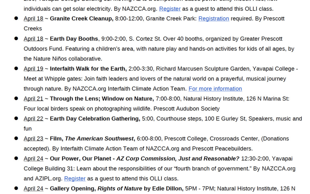
Task: Click Through the Lens; Window on Nature title
Action: point(102,99)
